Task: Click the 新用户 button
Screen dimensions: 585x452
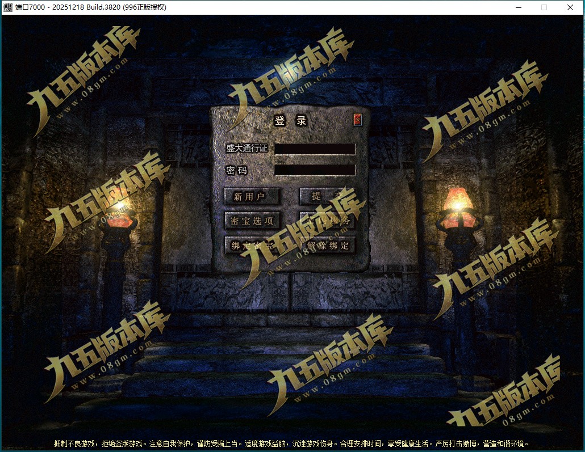Action: 252,196
